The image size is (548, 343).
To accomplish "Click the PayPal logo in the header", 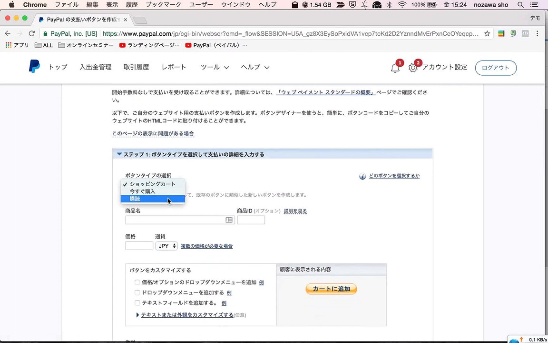I will [x=34, y=67].
